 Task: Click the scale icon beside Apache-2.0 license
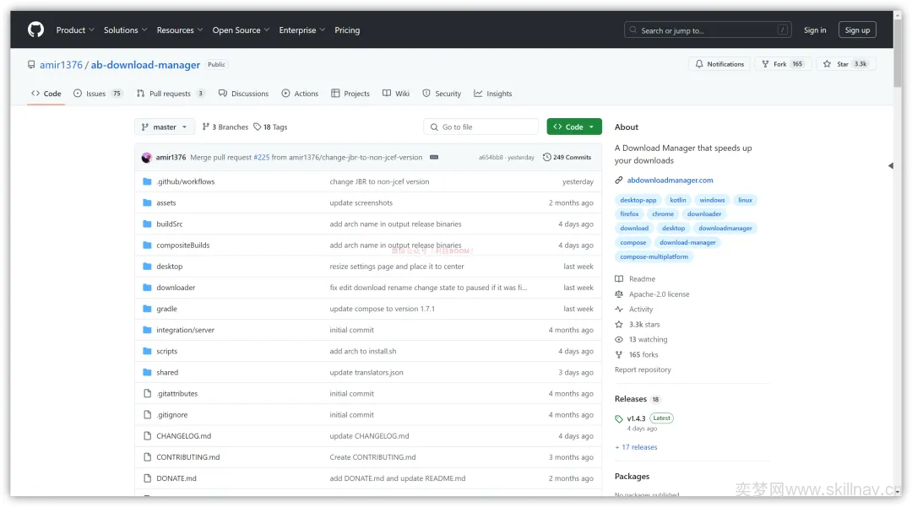point(619,294)
